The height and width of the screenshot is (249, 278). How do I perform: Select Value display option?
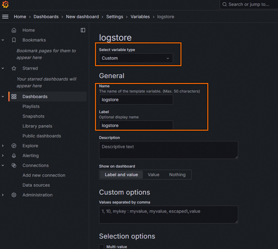click(154, 175)
